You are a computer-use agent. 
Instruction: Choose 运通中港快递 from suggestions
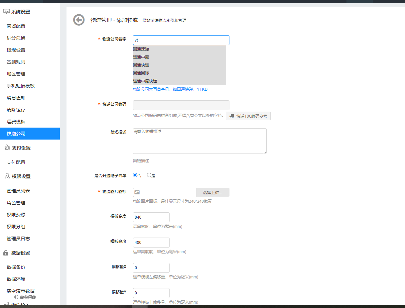coord(145,81)
